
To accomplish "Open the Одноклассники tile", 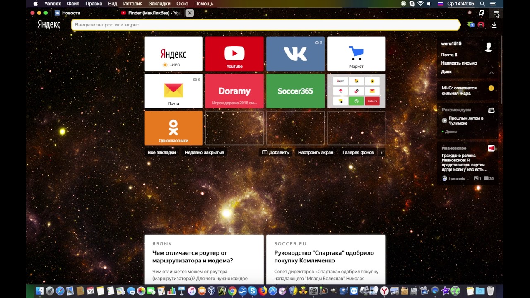I will click(x=173, y=128).
